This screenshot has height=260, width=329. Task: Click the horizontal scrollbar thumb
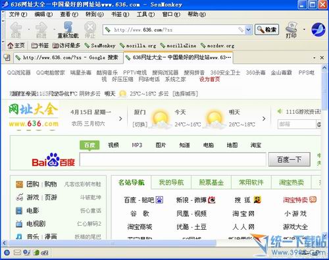[112, 243]
